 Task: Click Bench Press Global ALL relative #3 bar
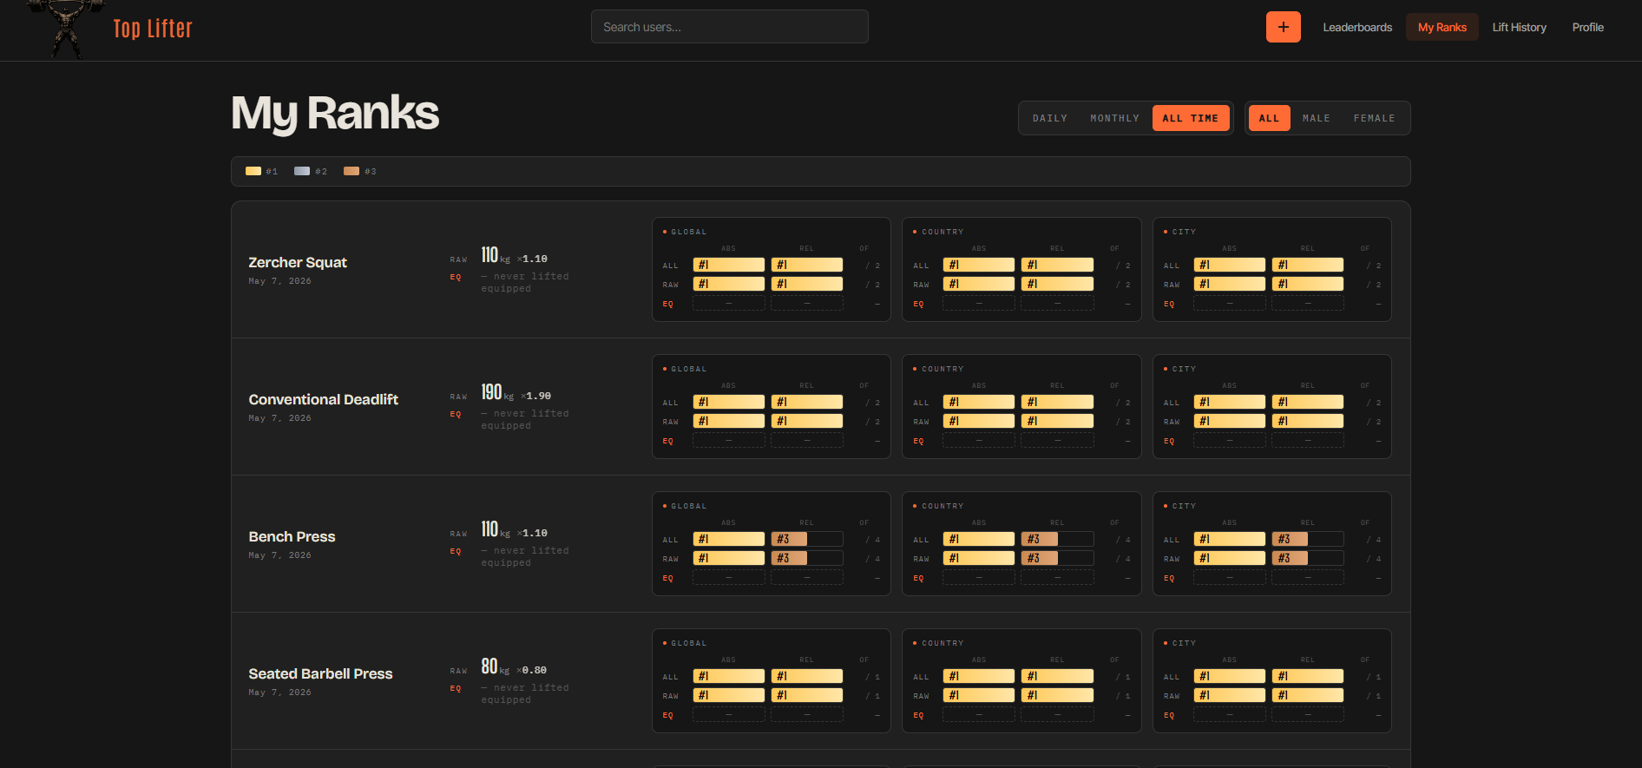[x=807, y=539]
